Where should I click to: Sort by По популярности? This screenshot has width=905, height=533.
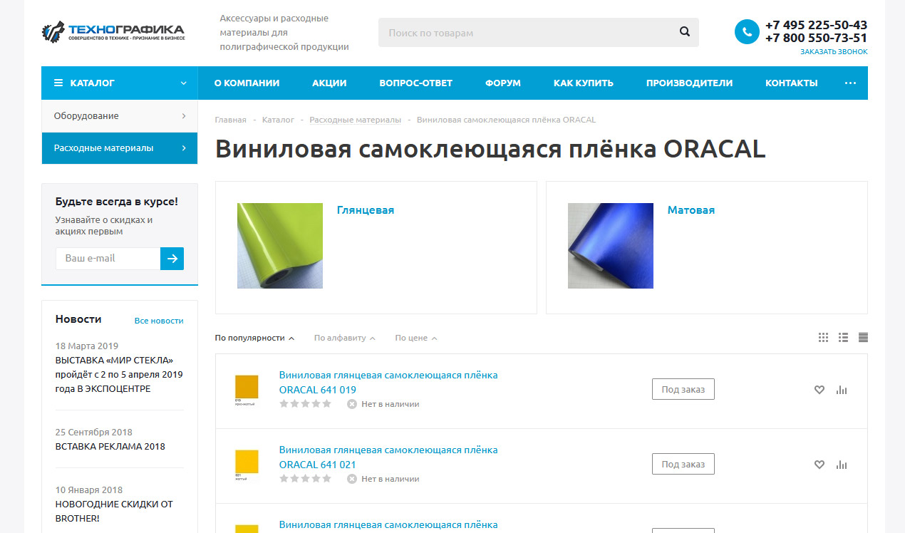point(255,338)
